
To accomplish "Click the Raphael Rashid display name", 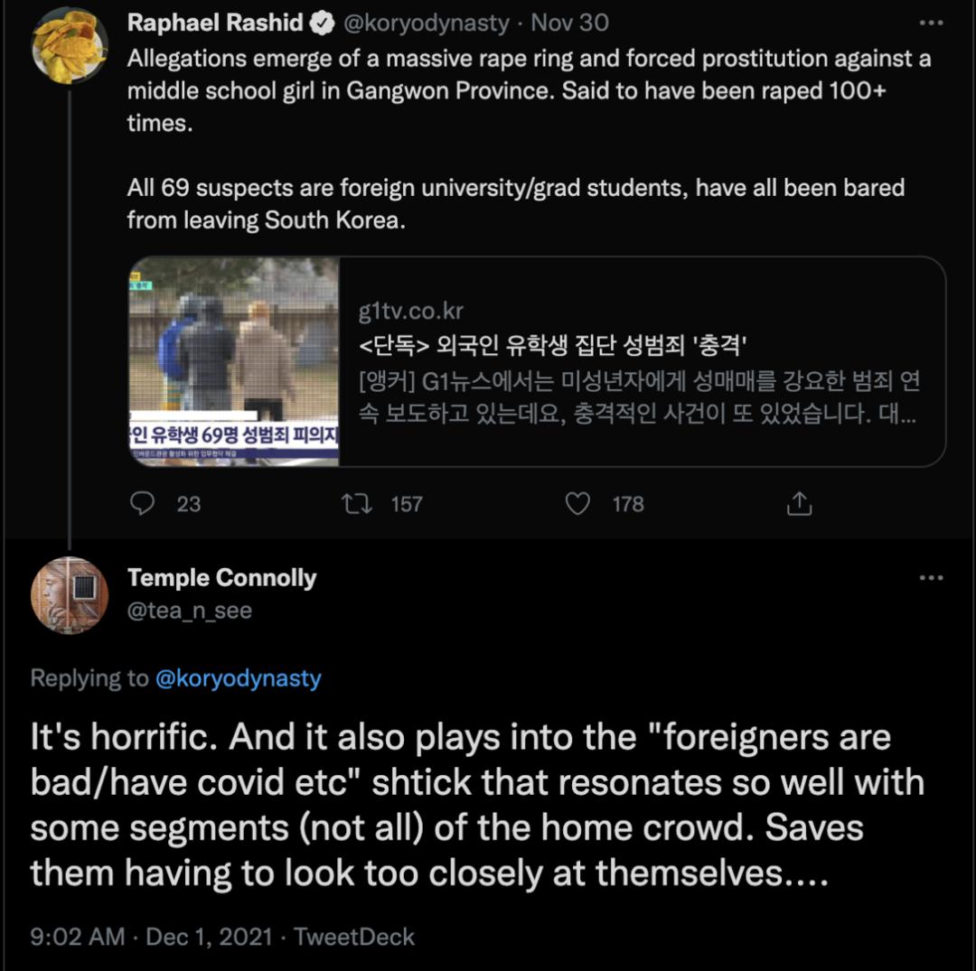I will pos(215,23).
